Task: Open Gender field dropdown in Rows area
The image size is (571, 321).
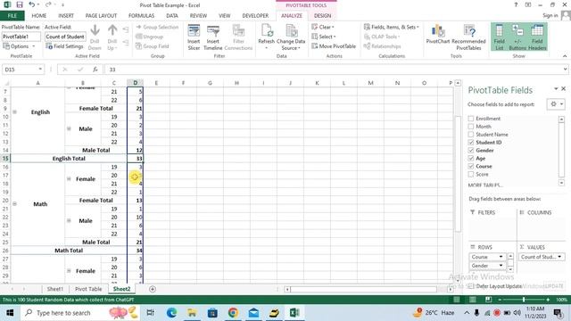Action: [x=501, y=266]
